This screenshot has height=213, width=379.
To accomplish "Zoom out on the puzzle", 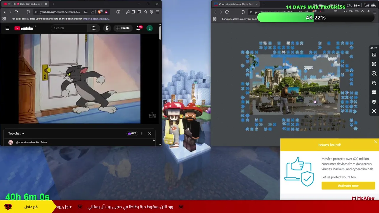I will [374, 83].
